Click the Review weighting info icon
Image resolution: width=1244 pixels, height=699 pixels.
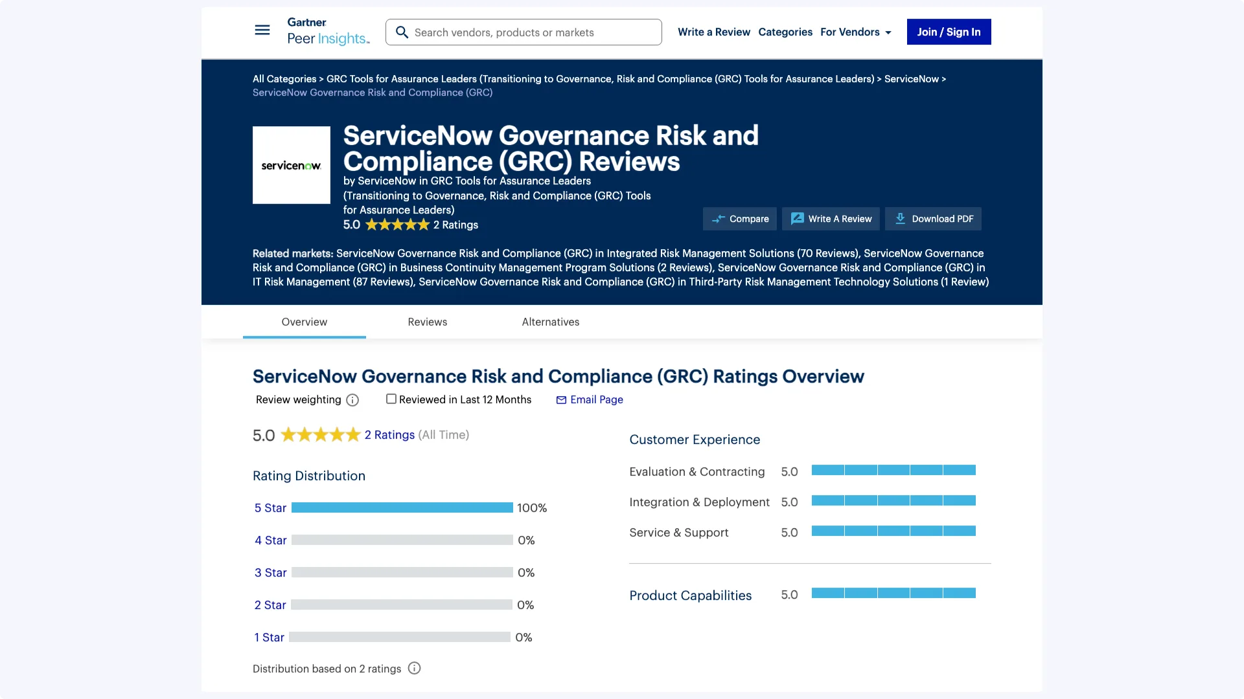352,400
